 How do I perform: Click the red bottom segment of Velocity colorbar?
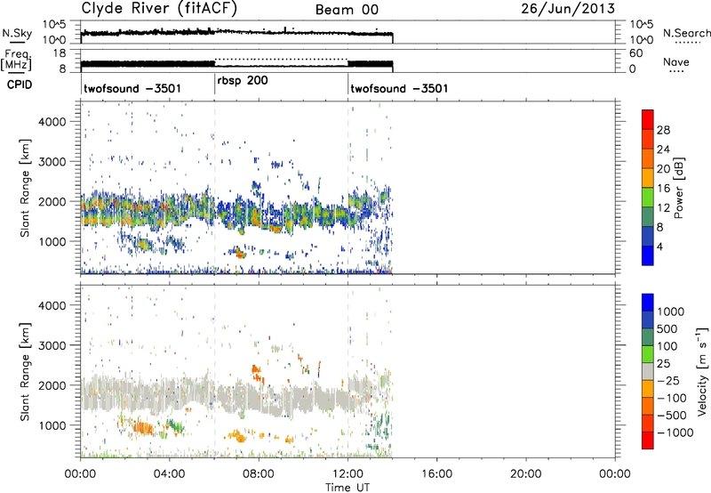tap(648, 440)
